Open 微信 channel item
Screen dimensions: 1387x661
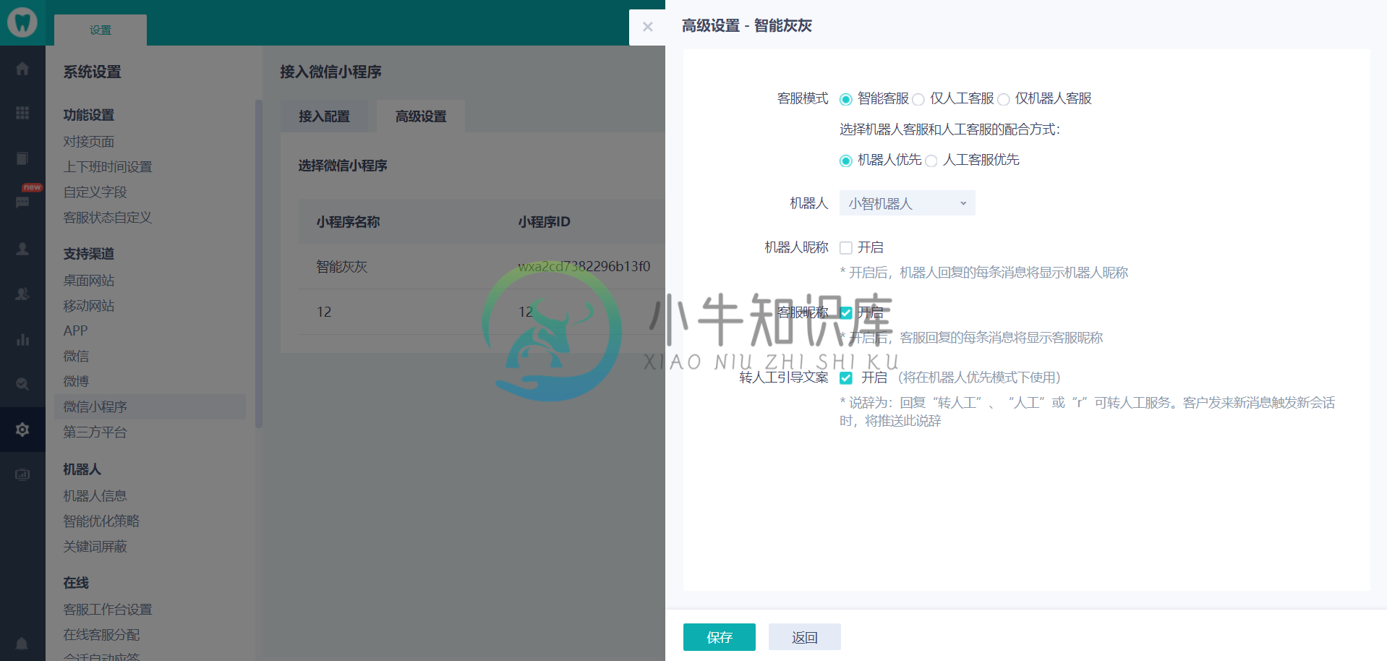(x=76, y=356)
